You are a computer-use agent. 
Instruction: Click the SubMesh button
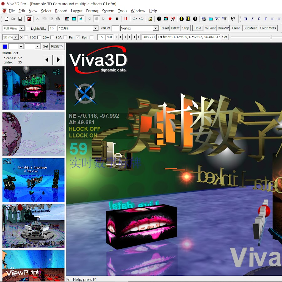[x=250, y=28]
